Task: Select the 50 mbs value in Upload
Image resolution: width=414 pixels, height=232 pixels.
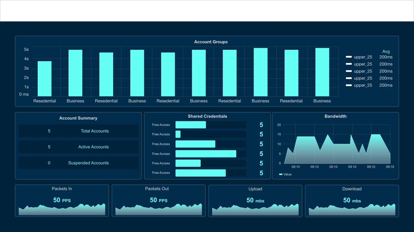Action: (255, 200)
